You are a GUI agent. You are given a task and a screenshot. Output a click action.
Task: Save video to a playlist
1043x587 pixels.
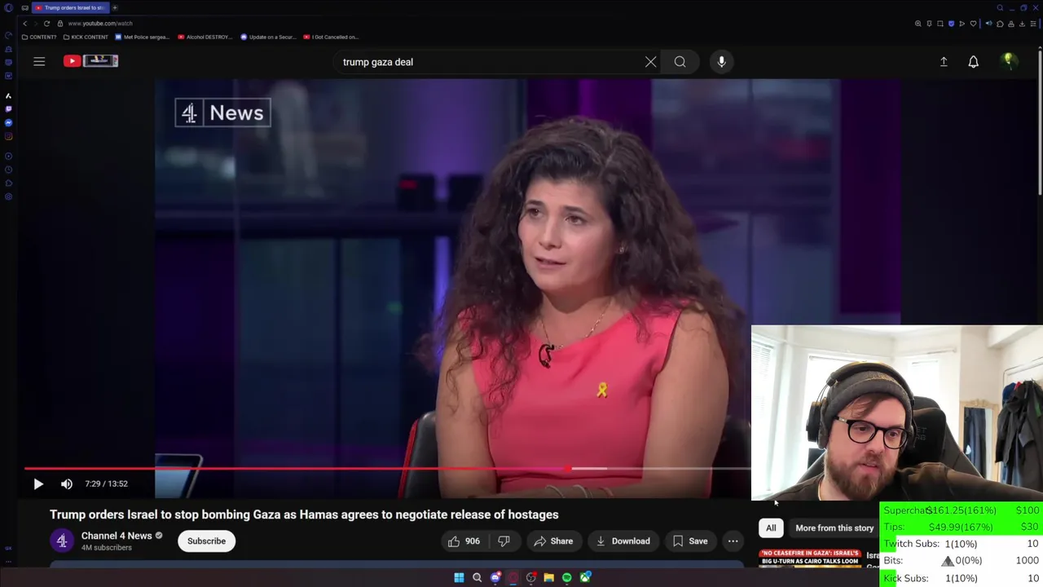pyautogui.click(x=690, y=541)
